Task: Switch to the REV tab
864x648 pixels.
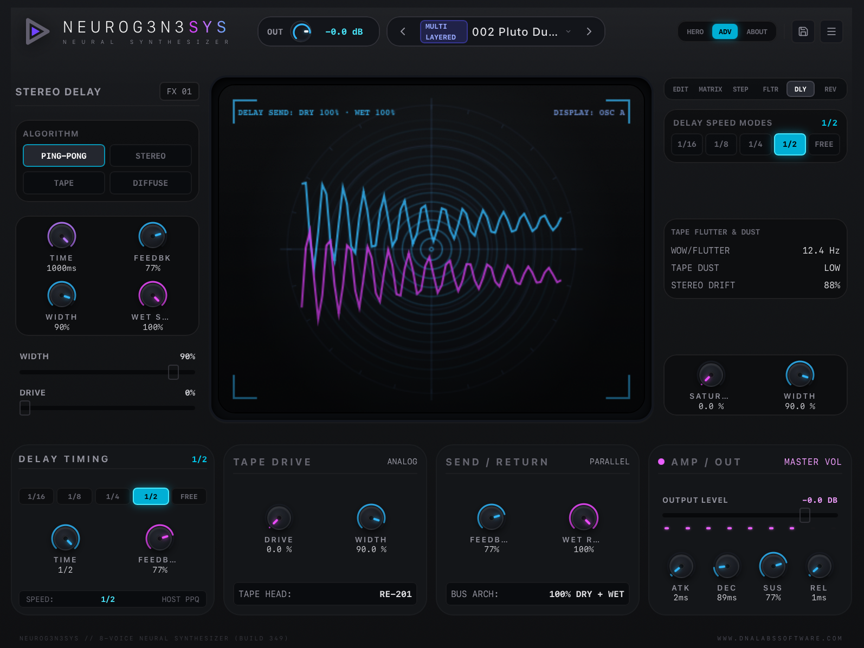Action: pyautogui.click(x=830, y=89)
